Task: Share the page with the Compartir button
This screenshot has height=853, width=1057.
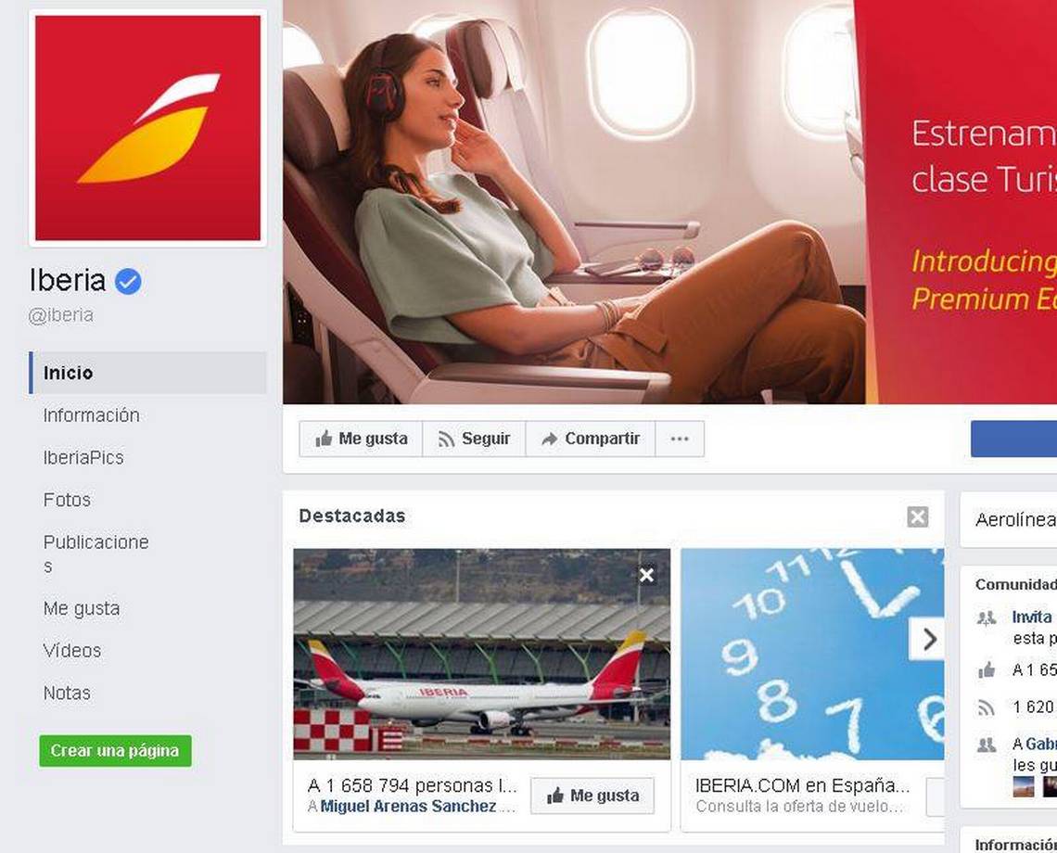Action: coord(590,439)
